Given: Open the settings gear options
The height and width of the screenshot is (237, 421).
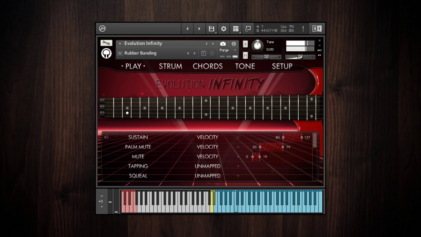Looking at the screenshot, I should coord(224,29).
